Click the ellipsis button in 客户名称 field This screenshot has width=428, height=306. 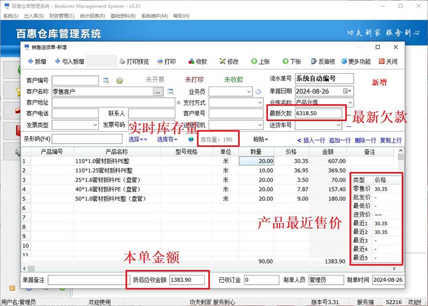[x=158, y=92]
